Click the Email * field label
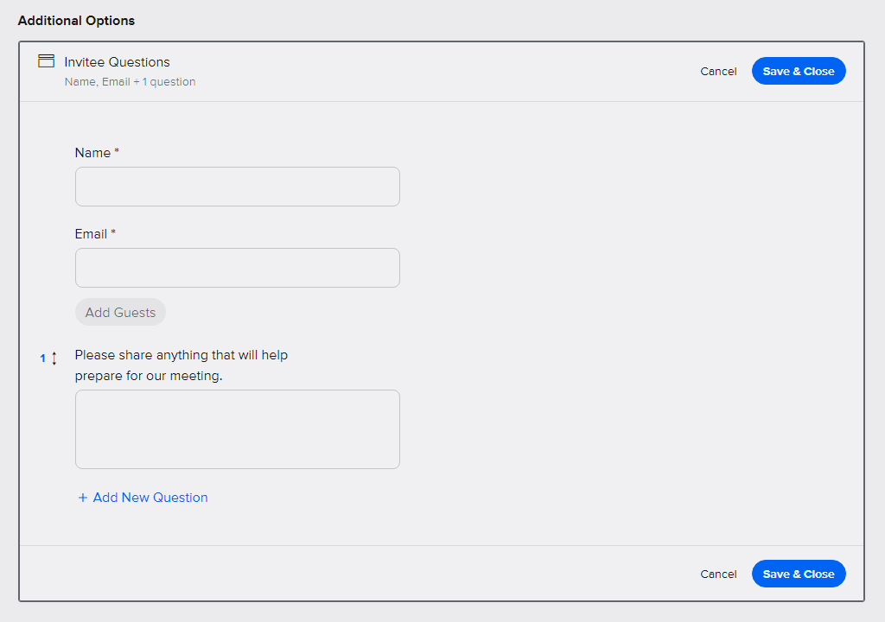Image resolution: width=885 pixels, height=622 pixels. point(95,234)
